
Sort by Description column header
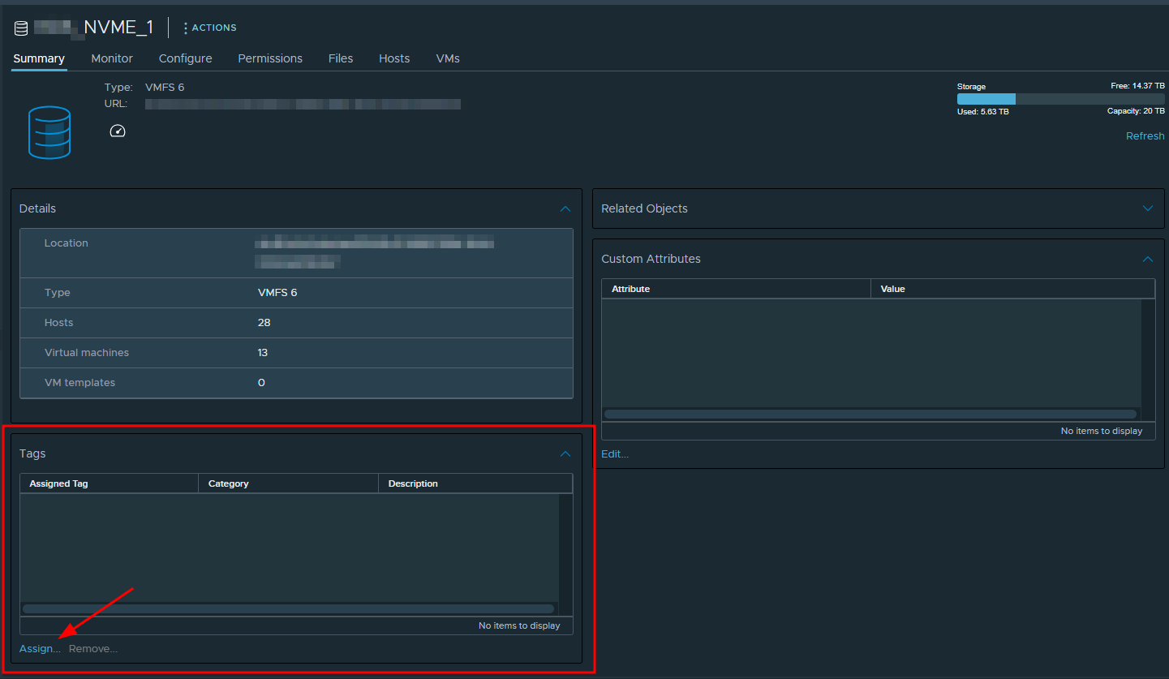point(475,483)
